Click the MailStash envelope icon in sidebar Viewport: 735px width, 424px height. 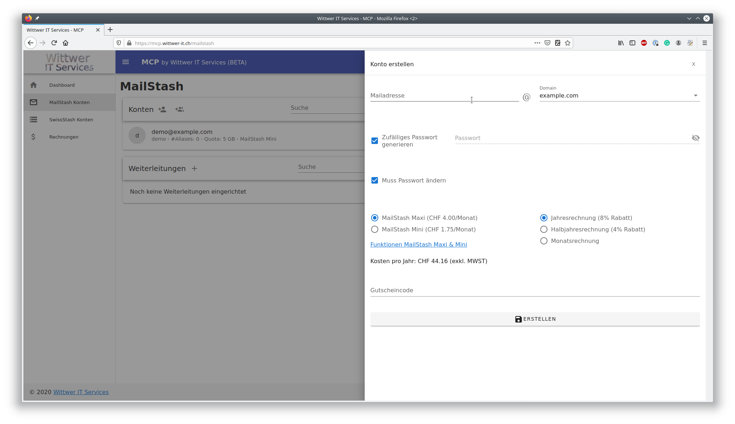point(33,102)
